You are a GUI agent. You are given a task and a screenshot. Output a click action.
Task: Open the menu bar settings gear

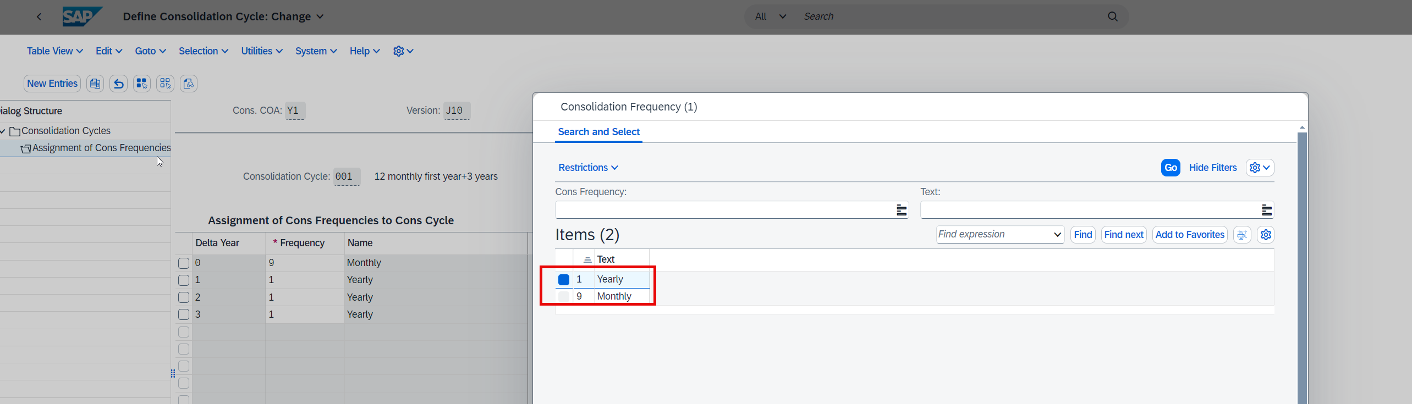point(403,51)
